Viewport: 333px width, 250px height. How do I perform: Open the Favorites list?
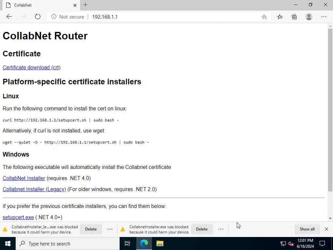[x=280, y=17]
